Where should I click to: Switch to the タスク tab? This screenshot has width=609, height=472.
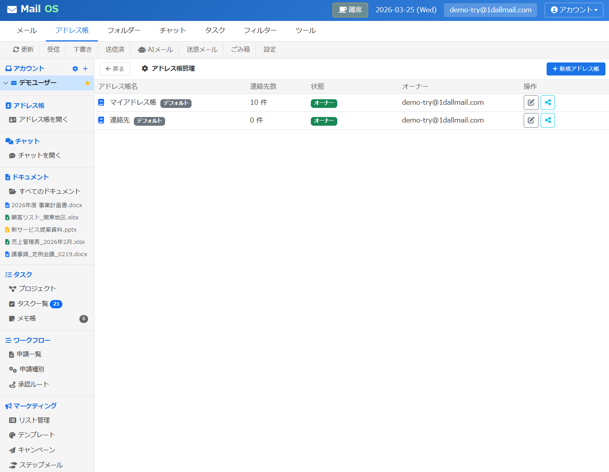click(215, 31)
